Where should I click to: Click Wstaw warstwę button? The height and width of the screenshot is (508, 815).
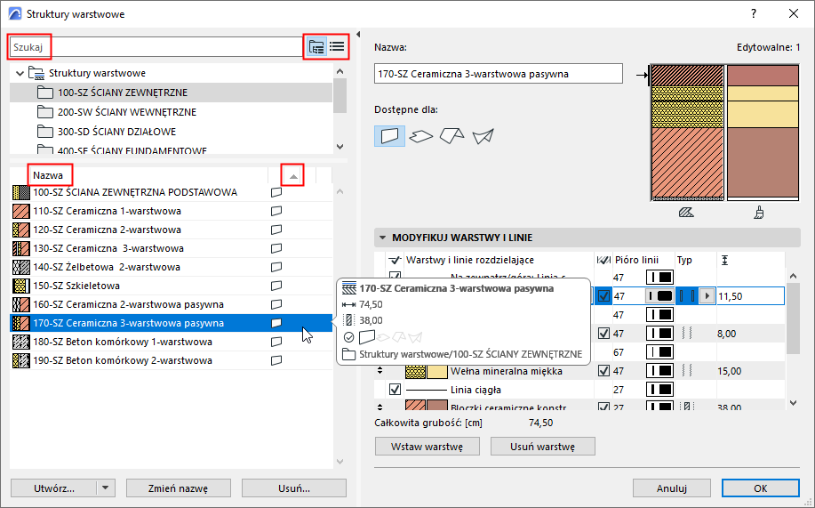click(427, 447)
